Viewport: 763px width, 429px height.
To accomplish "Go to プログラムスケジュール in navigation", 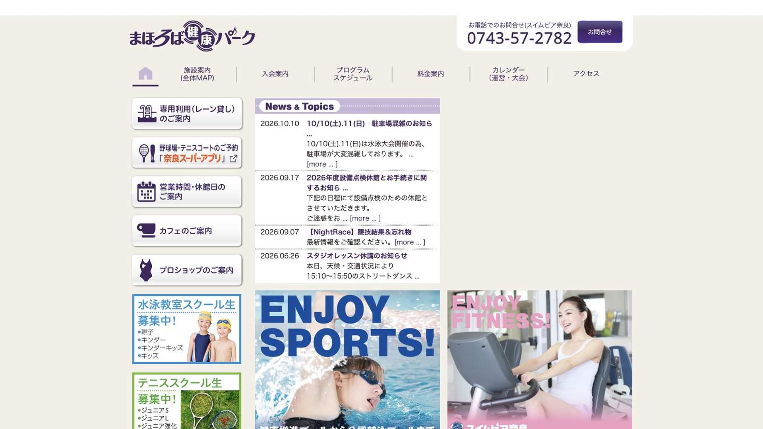I will 353,74.
